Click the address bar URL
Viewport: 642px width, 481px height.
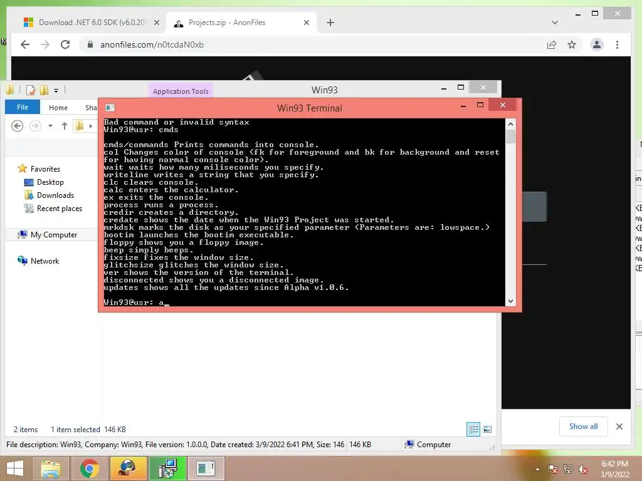pos(152,44)
